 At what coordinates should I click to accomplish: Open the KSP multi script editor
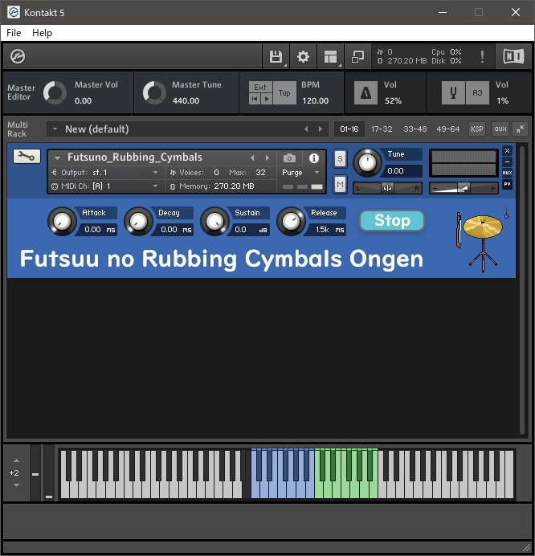pos(477,129)
